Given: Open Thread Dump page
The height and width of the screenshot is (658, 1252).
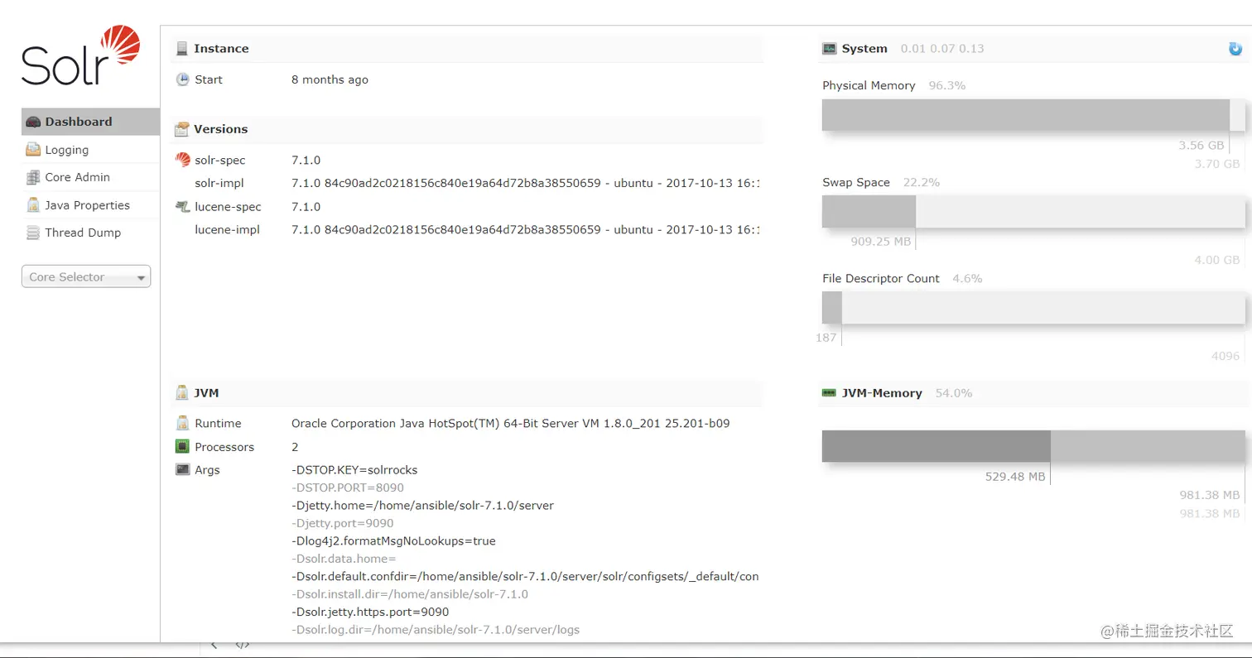Looking at the screenshot, I should [90, 233].
